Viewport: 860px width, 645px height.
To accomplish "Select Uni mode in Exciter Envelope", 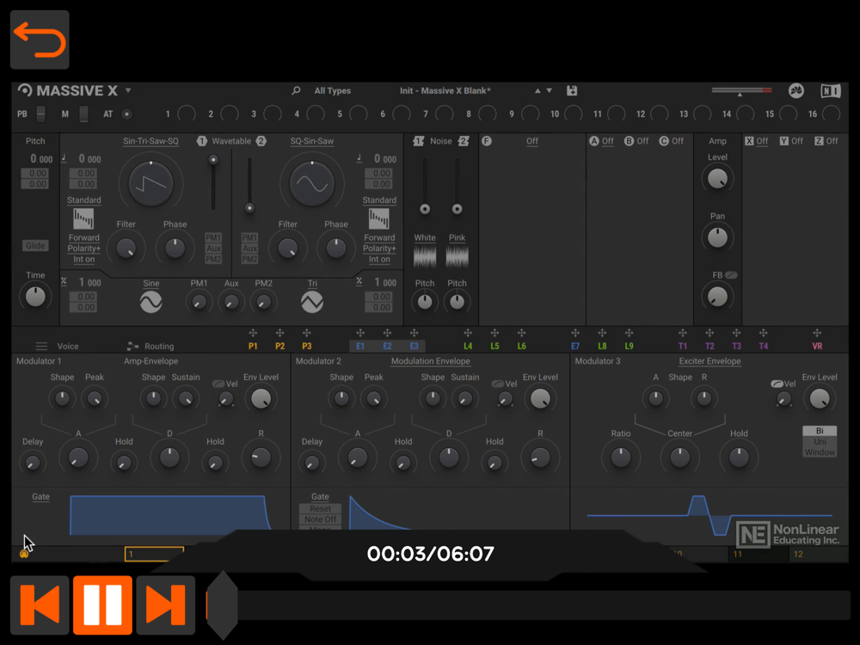I will [x=820, y=441].
